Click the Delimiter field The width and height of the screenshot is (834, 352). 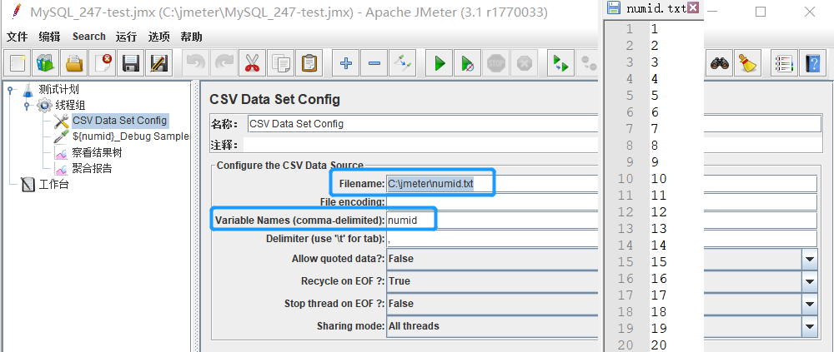pyautogui.click(x=601, y=238)
